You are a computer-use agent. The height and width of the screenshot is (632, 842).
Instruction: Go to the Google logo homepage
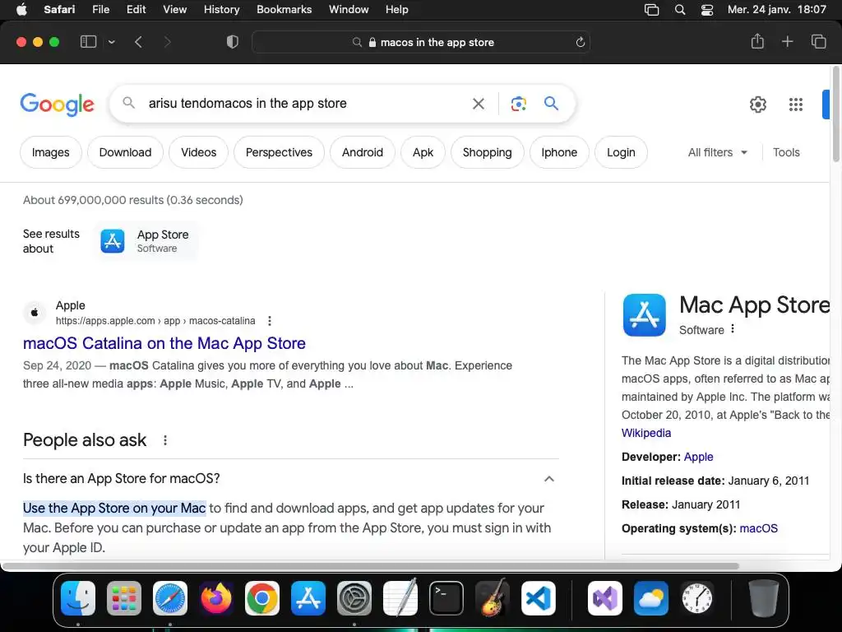coord(57,105)
